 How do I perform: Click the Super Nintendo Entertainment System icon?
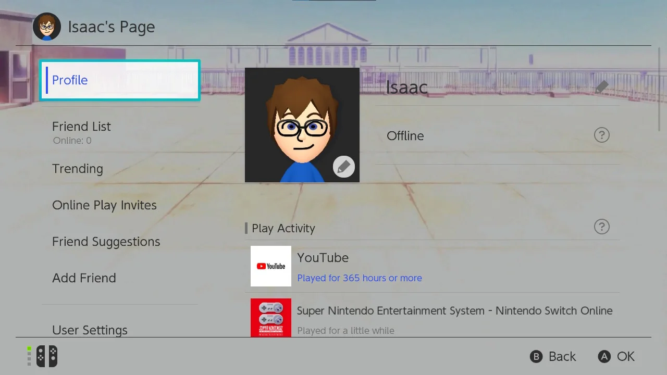pos(271,317)
